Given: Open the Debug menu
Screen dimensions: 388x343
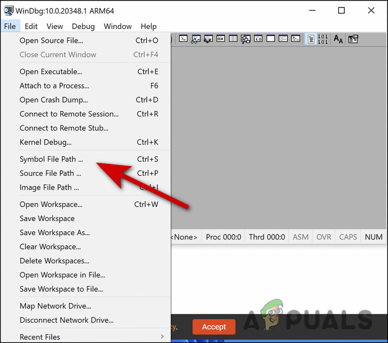Looking at the screenshot, I should [83, 26].
